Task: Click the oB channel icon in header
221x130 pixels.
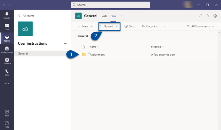Action: (78, 16)
